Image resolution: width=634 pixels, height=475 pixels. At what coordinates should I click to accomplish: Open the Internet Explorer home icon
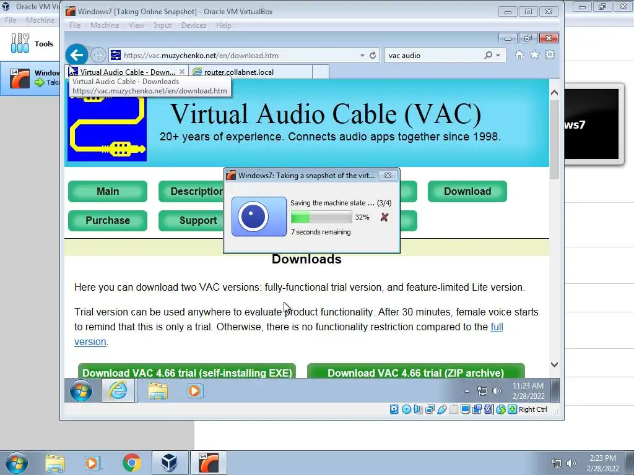519,55
